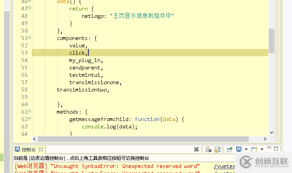
Task: Click the remove launch X icon in console toolbar
Action: [197, 149]
